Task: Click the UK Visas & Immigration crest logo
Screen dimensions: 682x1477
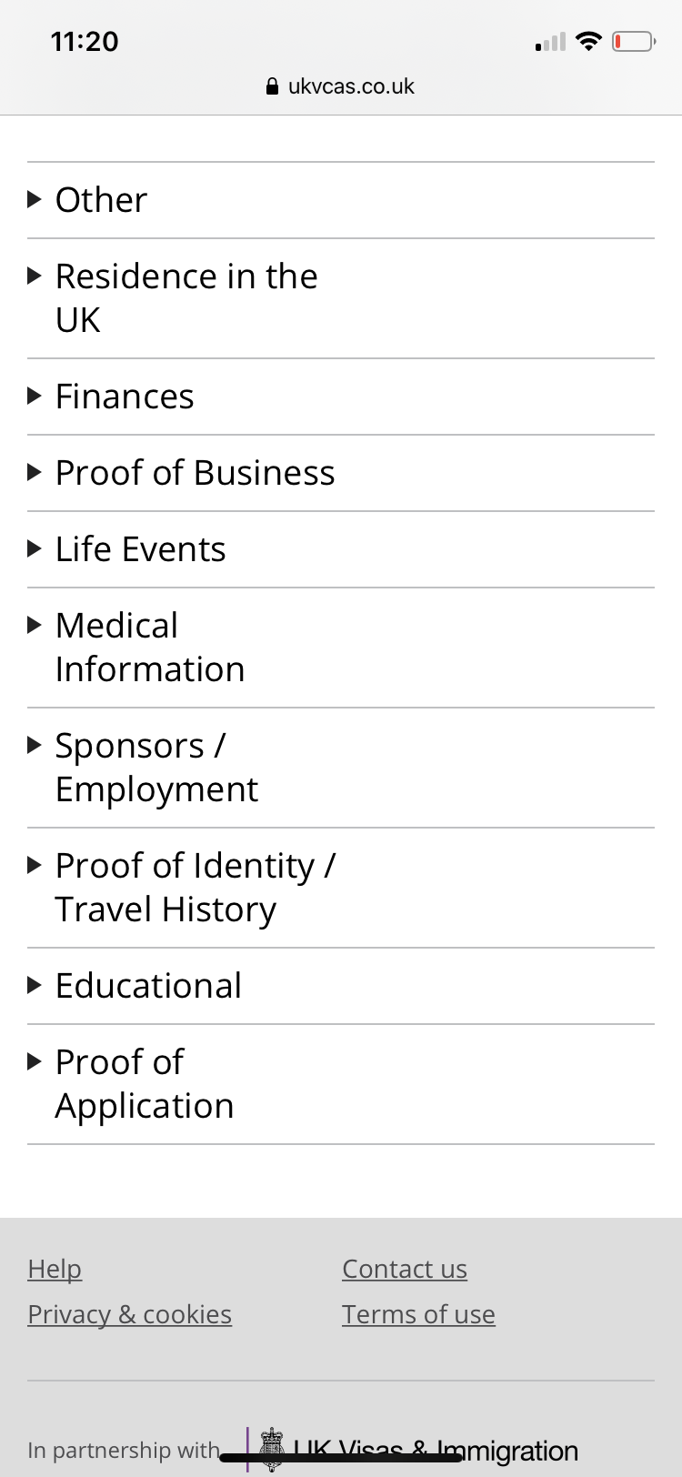Action: (x=272, y=1448)
